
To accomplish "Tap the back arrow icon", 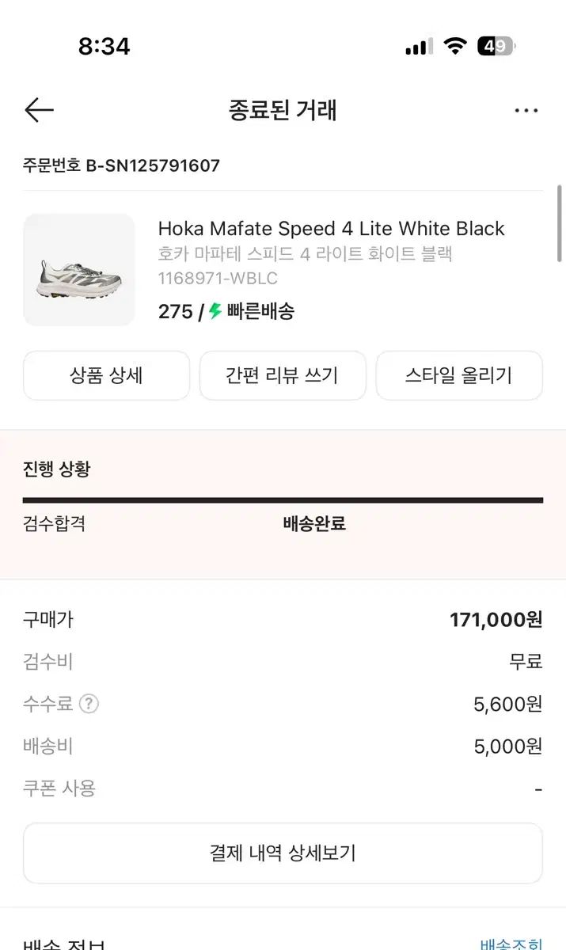I will click(x=39, y=110).
